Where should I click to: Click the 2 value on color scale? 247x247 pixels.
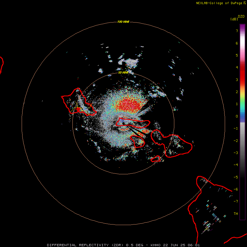(x=237, y=92)
